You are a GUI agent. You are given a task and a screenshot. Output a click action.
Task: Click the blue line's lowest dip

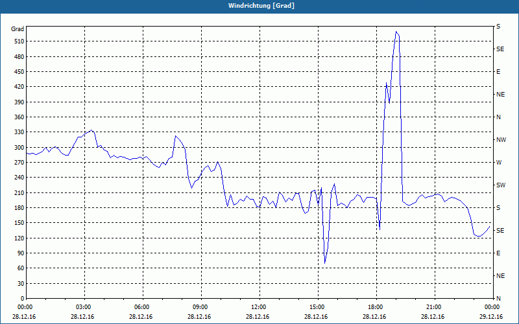coord(325,263)
